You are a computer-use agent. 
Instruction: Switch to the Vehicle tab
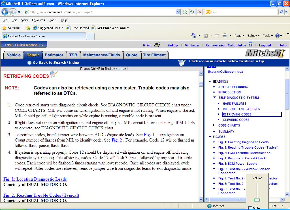(x=14, y=55)
